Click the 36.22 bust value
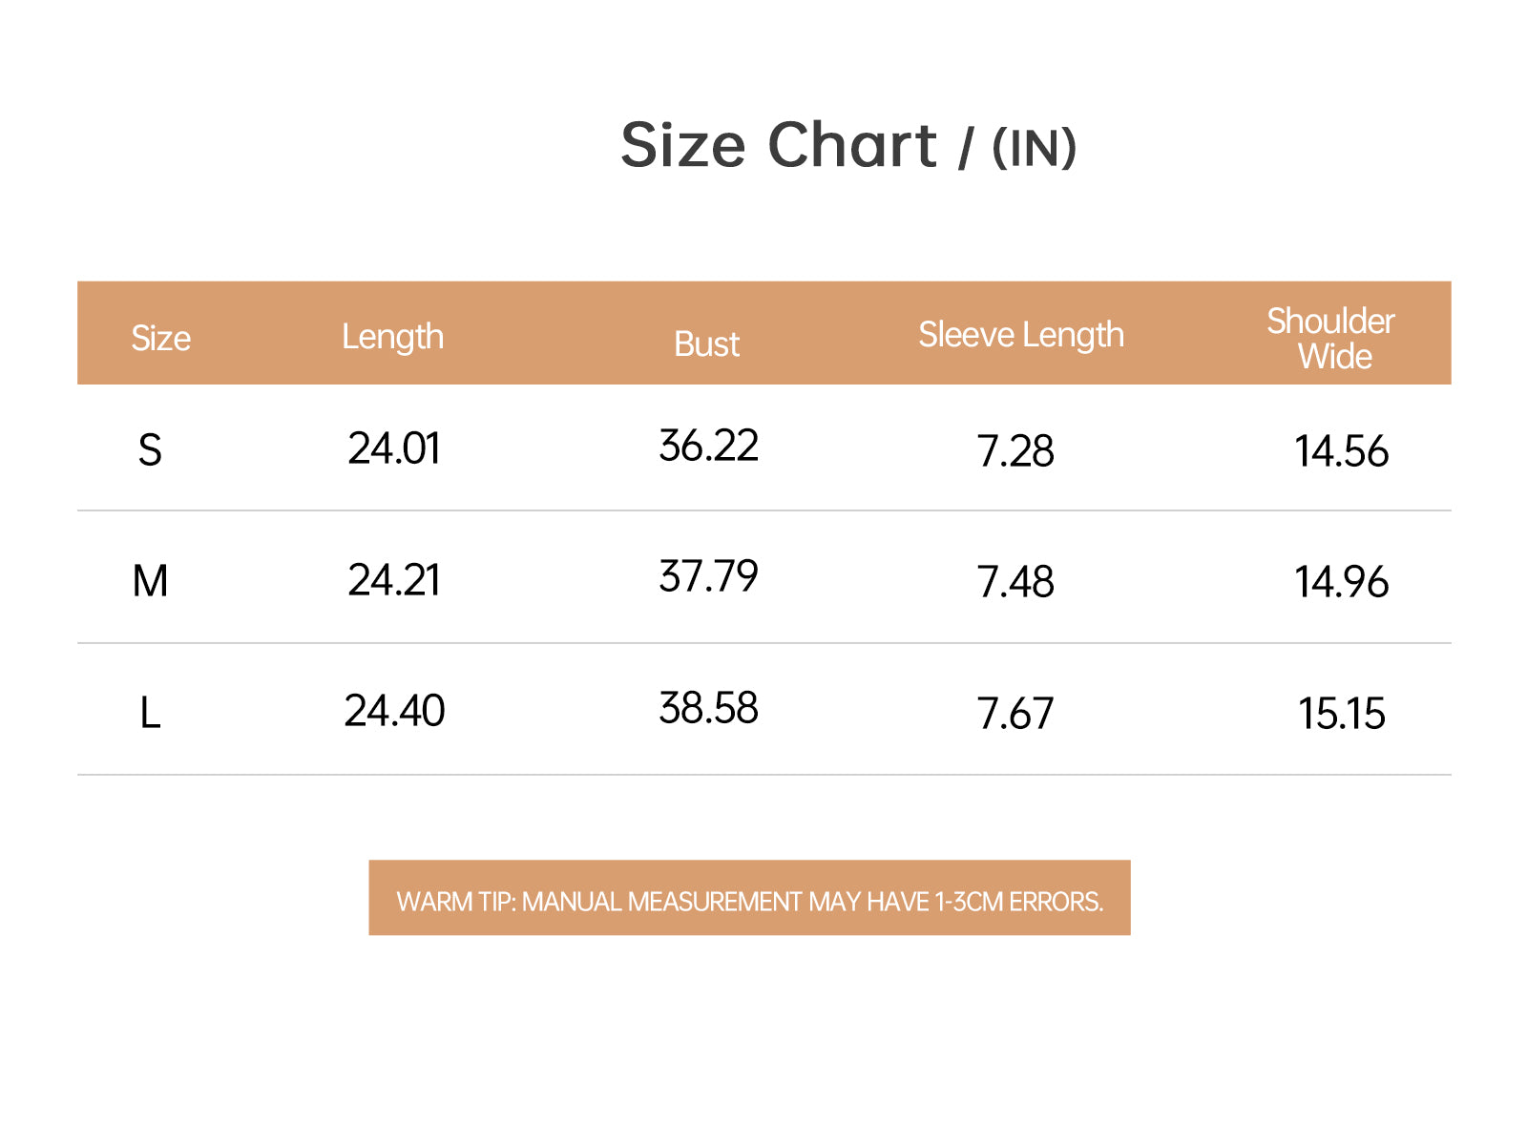The image size is (1527, 1145). (x=708, y=446)
